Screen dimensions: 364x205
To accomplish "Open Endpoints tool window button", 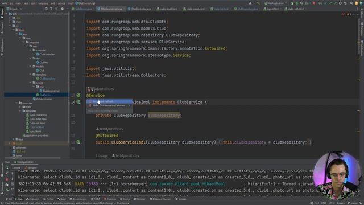I will coord(33,199).
